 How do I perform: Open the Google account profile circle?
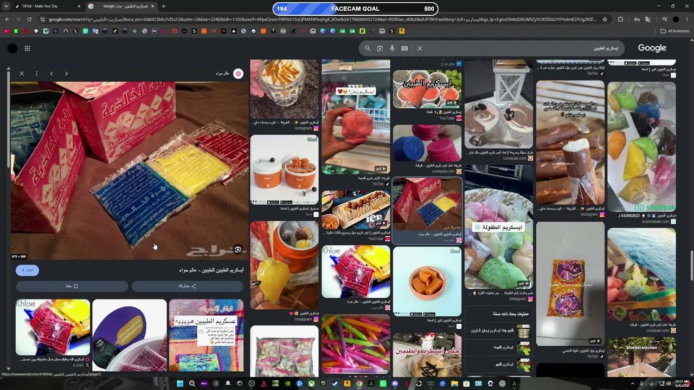pos(12,48)
